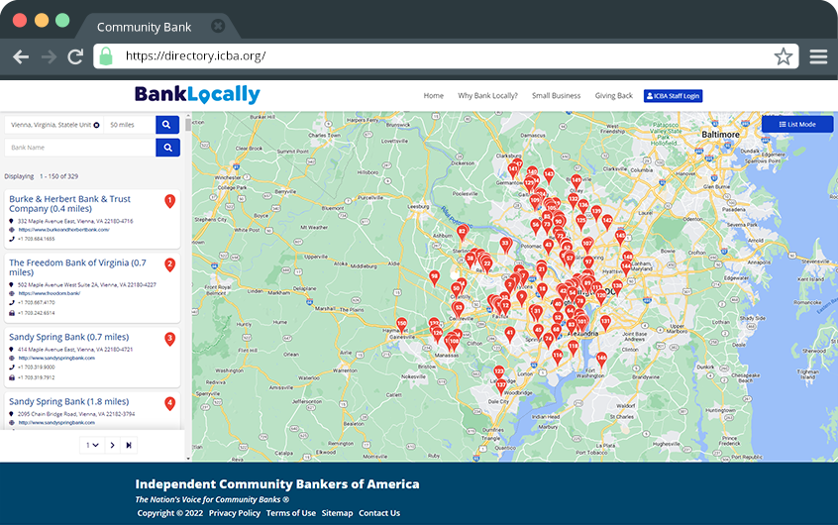Open the Terms of Use footer link

291,513
